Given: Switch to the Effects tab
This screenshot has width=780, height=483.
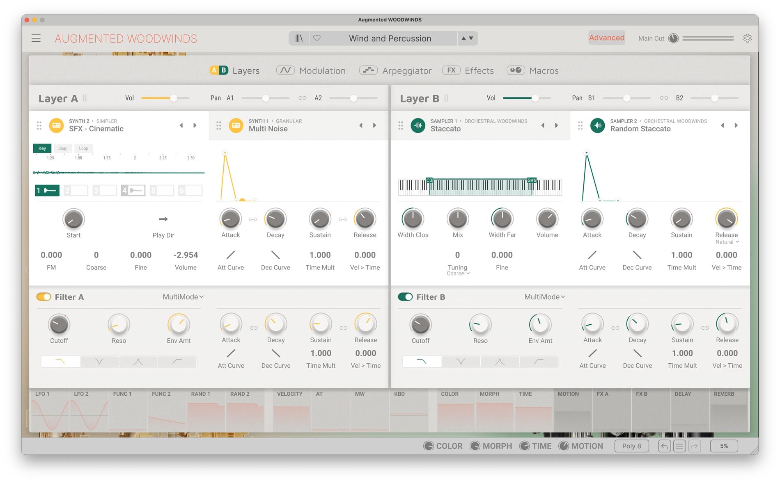Looking at the screenshot, I should tap(468, 71).
